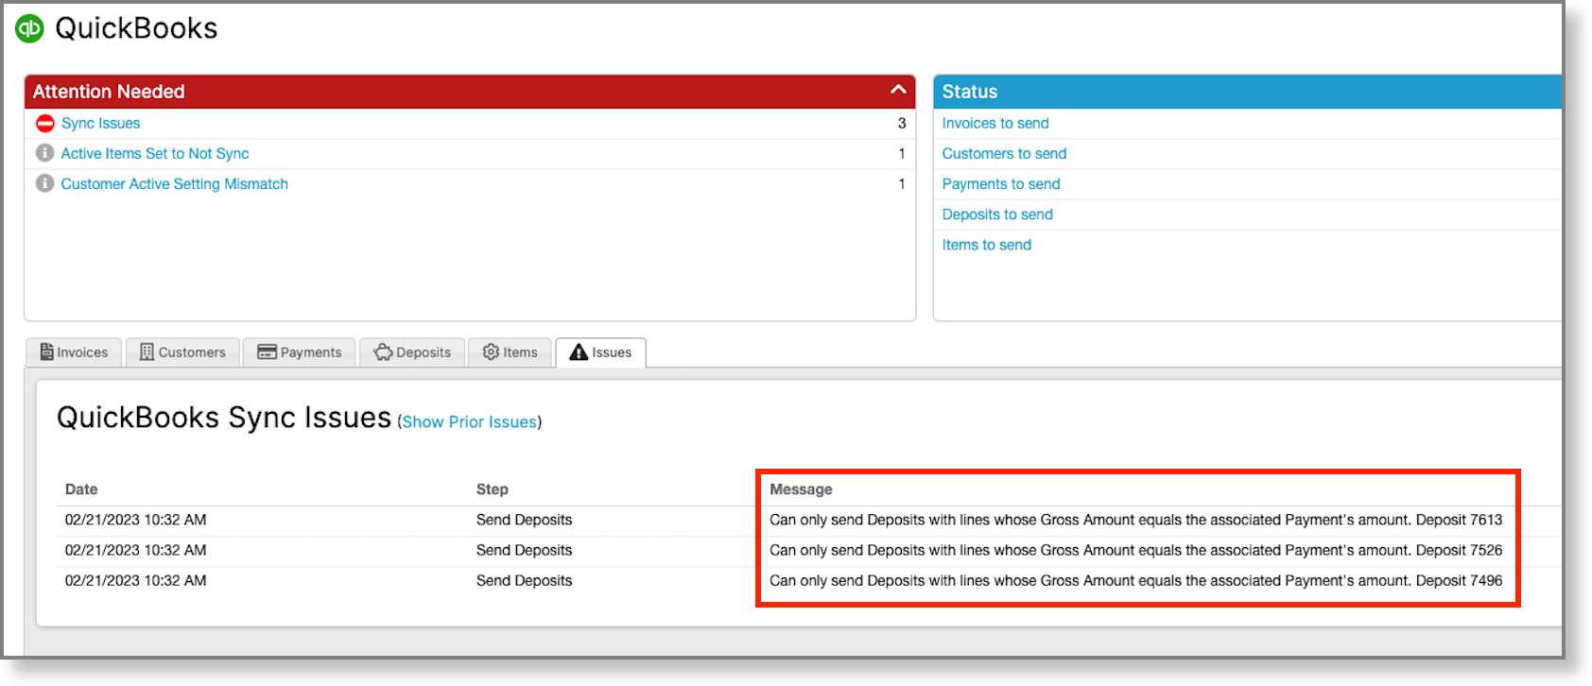This screenshot has height=686, width=1592.
Task: Open Payments to send link
Action: pos(1001,183)
